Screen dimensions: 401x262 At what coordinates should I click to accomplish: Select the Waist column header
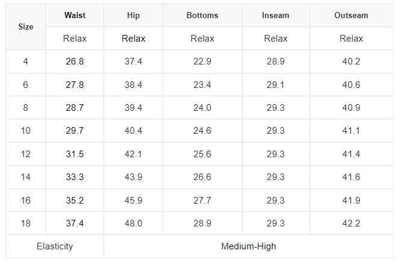[x=75, y=15]
